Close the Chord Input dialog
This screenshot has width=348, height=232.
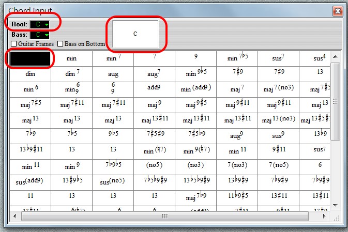(x=338, y=11)
